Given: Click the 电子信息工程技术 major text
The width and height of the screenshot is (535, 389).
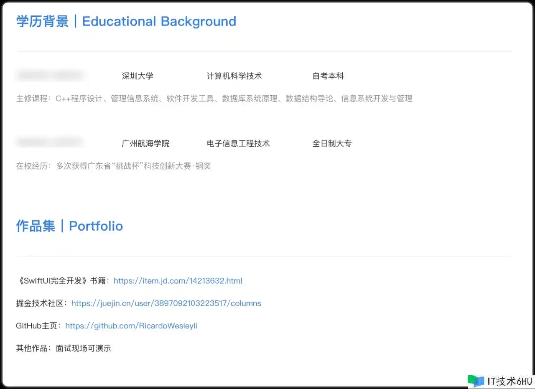Looking at the screenshot, I should pyautogui.click(x=238, y=143).
